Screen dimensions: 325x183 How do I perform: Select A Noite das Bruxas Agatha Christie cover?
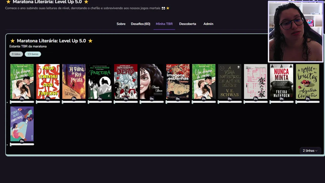tap(307, 81)
